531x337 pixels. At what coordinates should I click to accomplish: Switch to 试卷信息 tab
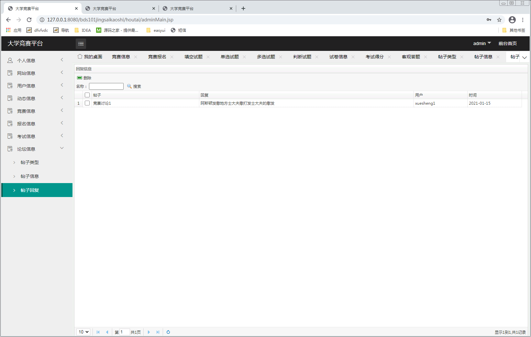(338, 57)
